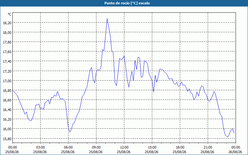Click the 17,60 y-axis label

pyautogui.click(x=7, y=52)
